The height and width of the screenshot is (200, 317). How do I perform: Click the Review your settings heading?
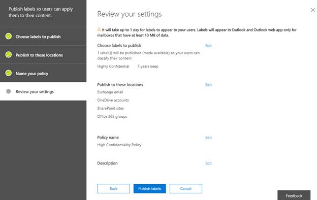tap(130, 14)
